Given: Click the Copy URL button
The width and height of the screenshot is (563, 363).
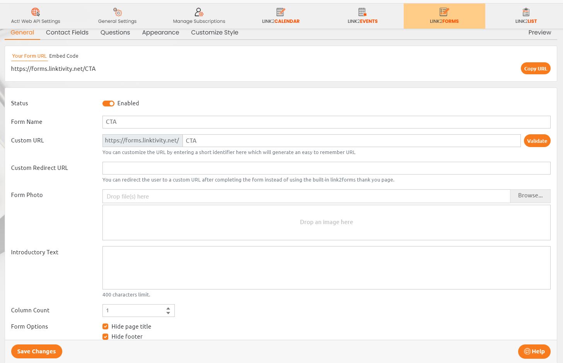Looking at the screenshot, I should pyautogui.click(x=535, y=68).
